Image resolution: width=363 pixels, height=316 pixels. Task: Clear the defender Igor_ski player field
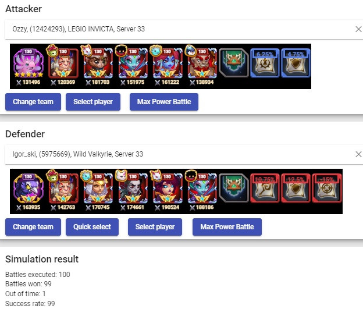coord(358,154)
